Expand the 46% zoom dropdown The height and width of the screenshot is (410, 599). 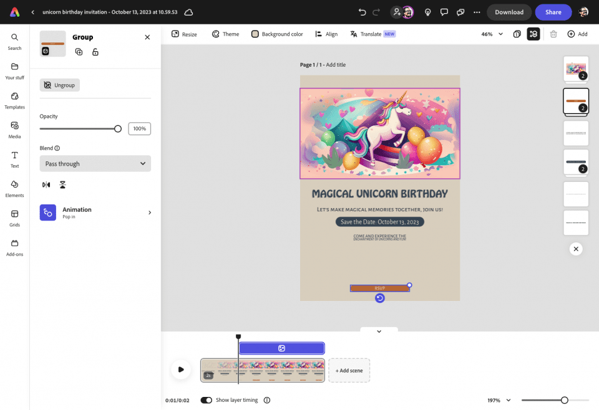[492, 34]
